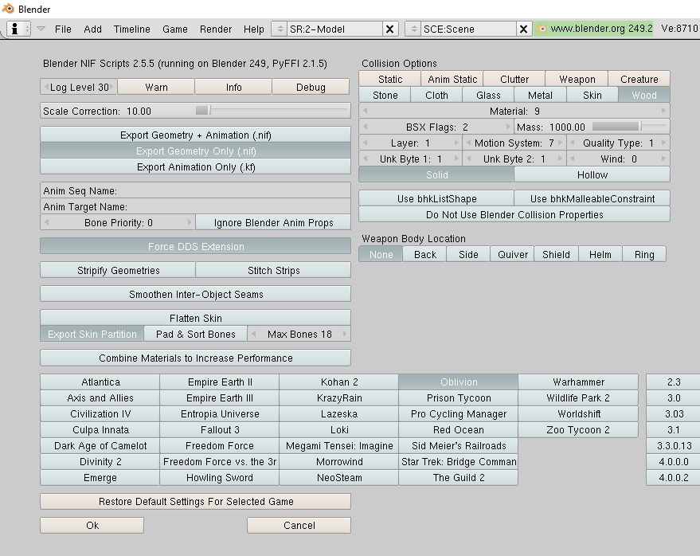Increase Bone Priority with right arrow
This screenshot has width=700, height=556.
click(190, 222)
